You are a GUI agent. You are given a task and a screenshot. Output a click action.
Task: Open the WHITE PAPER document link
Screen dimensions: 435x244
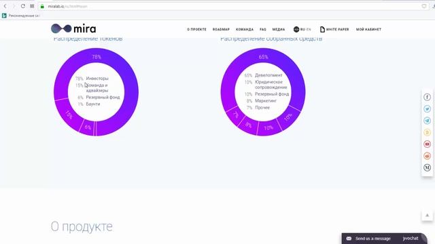(334, 29)
